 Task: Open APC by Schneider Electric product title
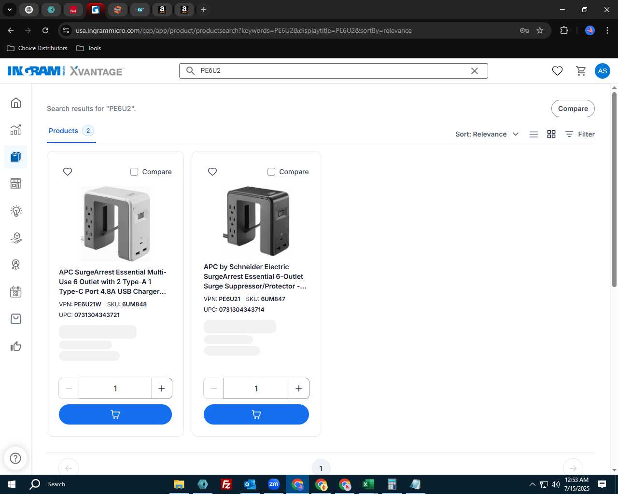tap(255, 276)
